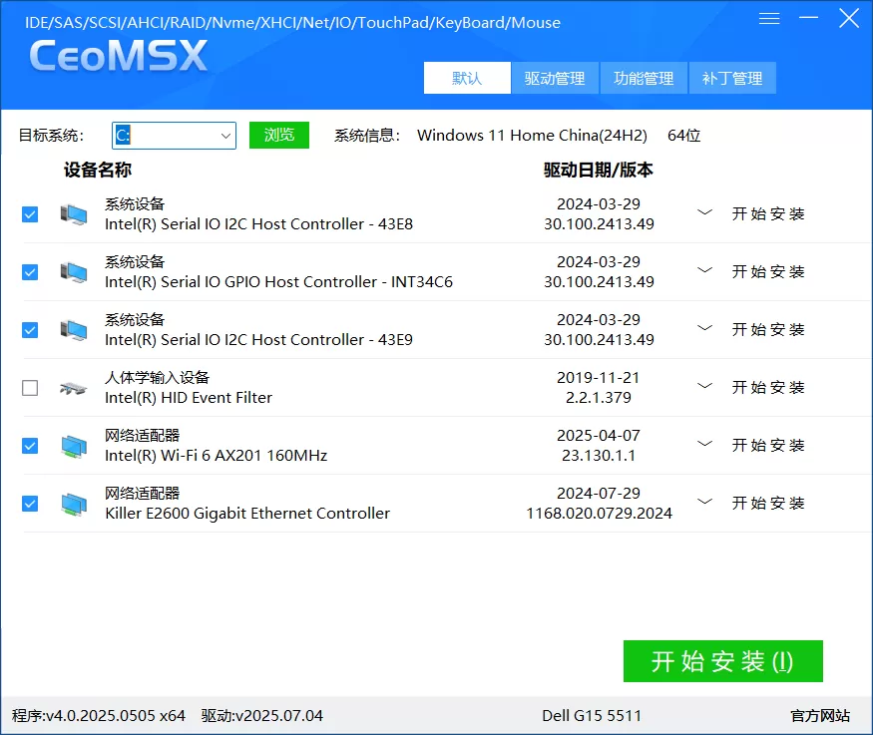This screenshot has height=735, width=873.
Task: Uncheck the Intel Wi-Fi 6 AX201 driver
Action: [29, 445]
